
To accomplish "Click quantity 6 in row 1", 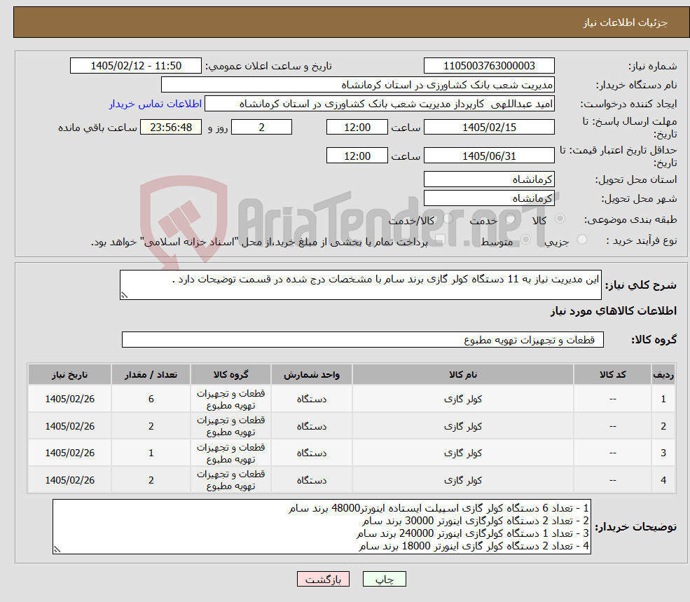I will (x=151, y=399).
